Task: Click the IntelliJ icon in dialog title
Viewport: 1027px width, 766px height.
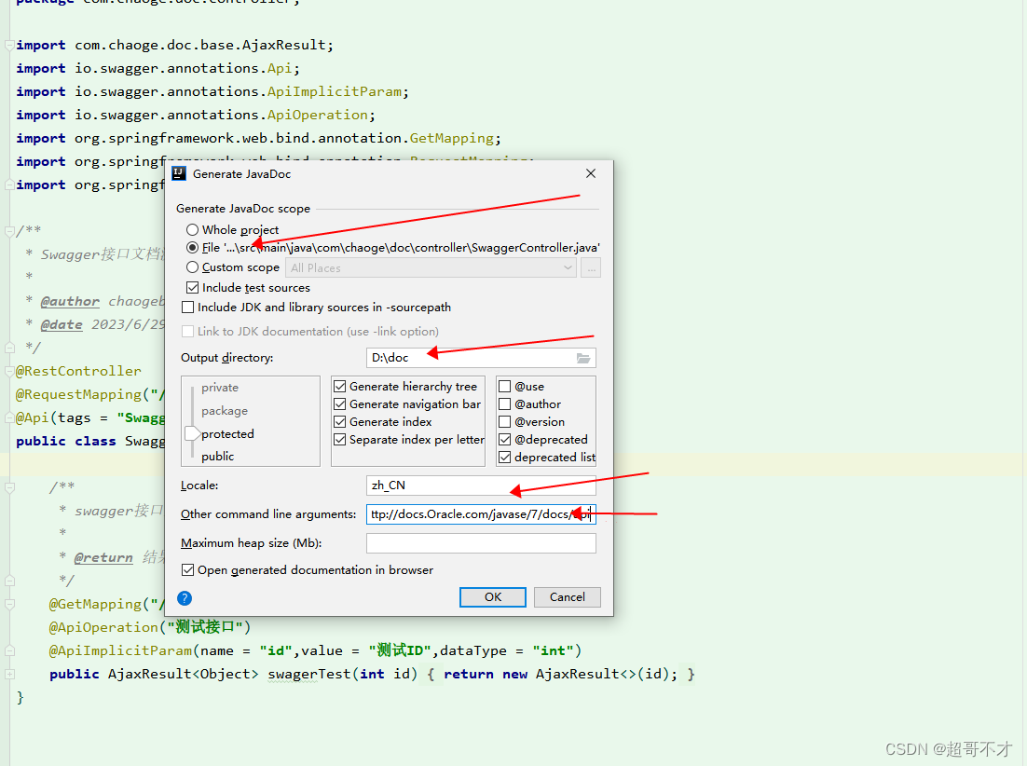Action: [x=179, y=173]
